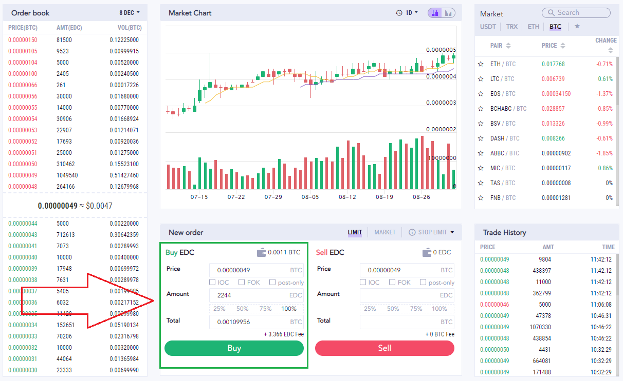Set Sell amount to 100%
The height and width of the screenshot is (381, 623).
point(439,309)
